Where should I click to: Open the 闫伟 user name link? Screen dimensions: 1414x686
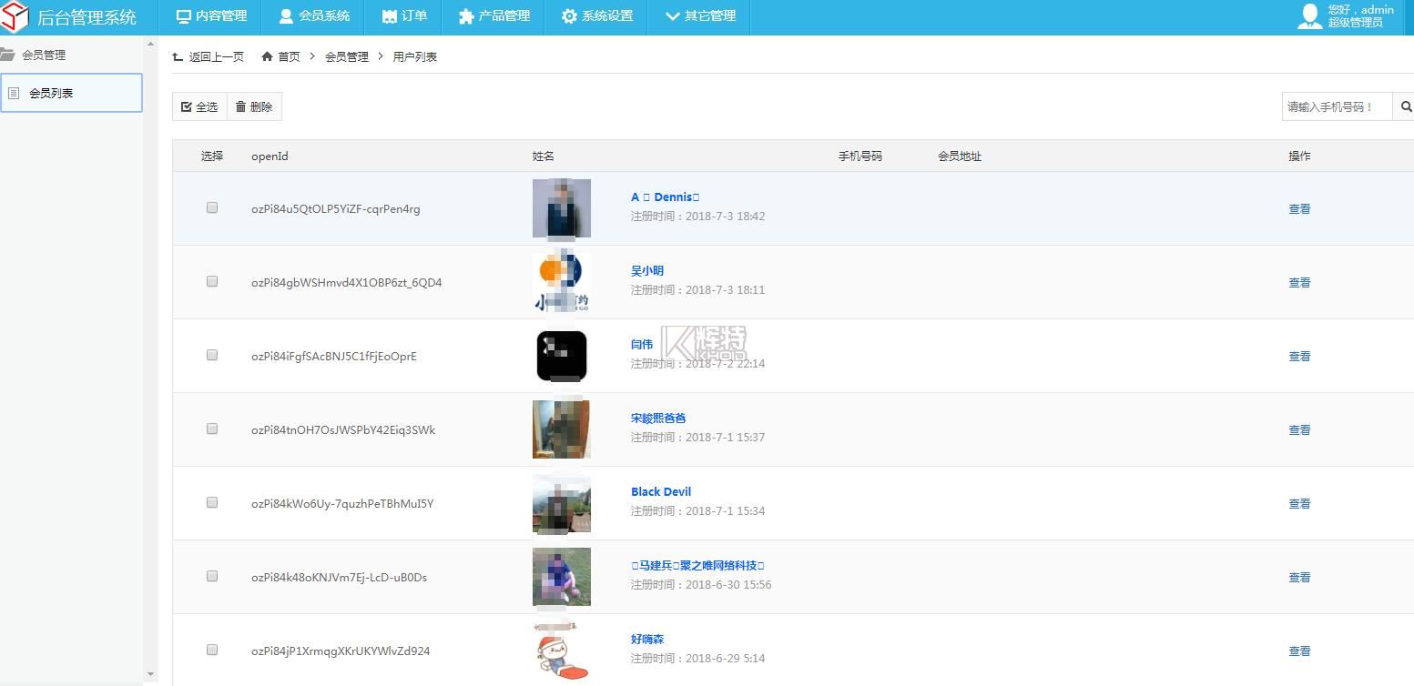(x=642, y=344)
